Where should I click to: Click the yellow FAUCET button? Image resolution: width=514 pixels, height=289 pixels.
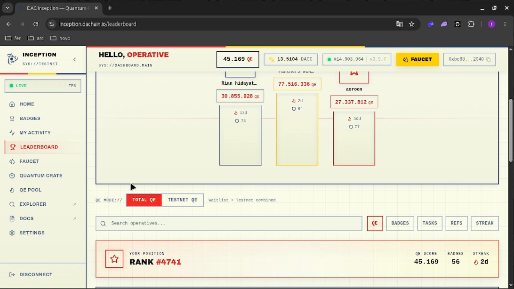(417, 59)
